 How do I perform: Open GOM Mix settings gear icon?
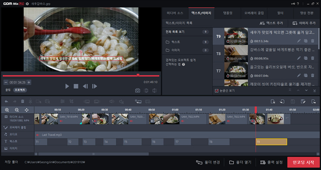coord(27,3)
